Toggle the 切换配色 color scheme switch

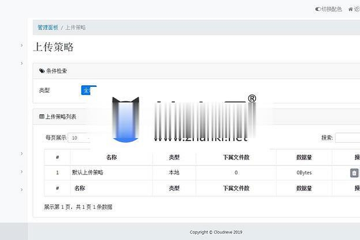pyautogui.click(x=328, y=9)
